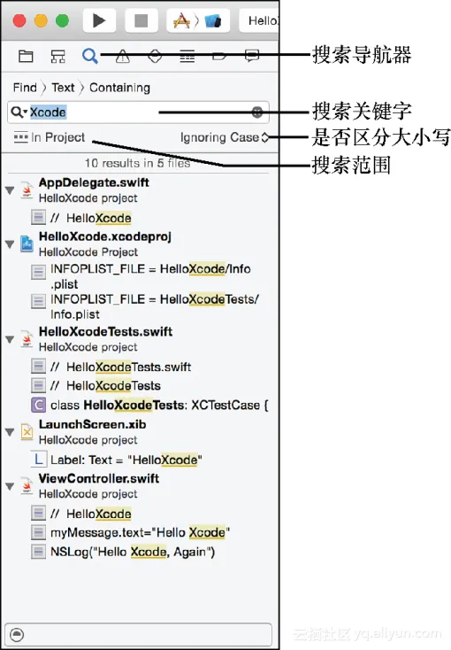451x650 pixels.
Task: Open the Ignoring Case popup
Action: 225,137
